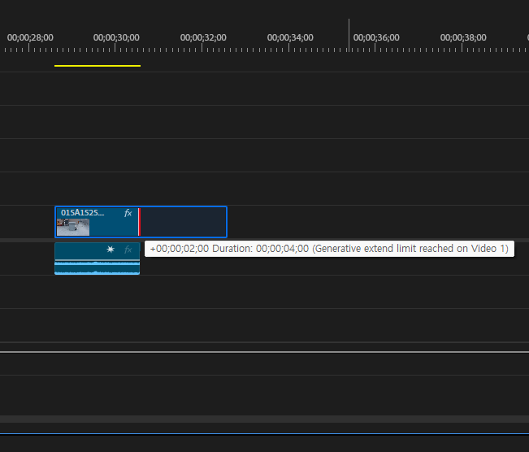Click the Generative extend limit tooltip

pyautogui.click(x=329, y=249)
